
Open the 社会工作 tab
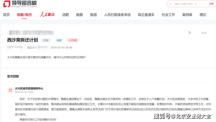click(168, 15)
